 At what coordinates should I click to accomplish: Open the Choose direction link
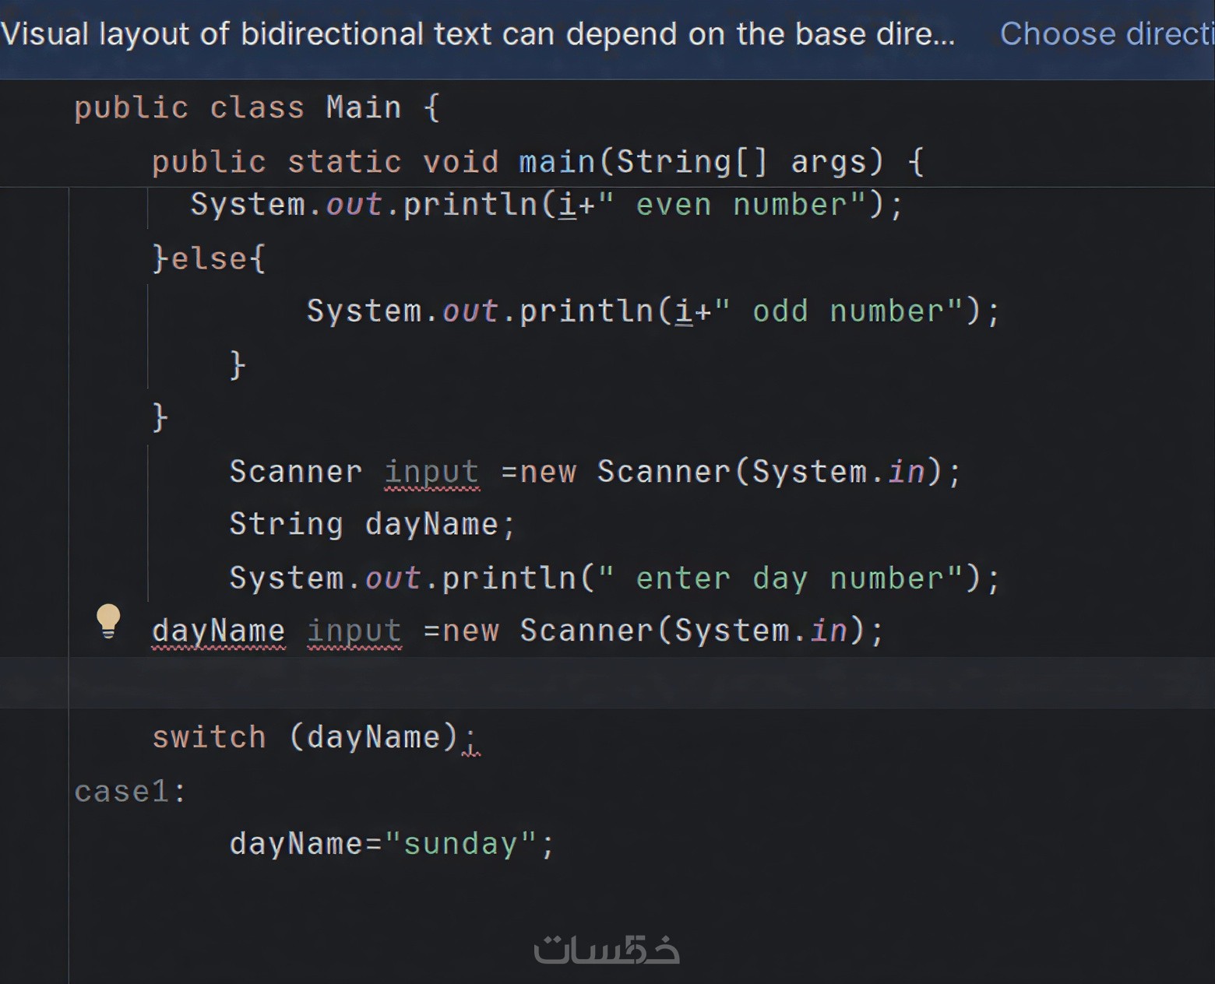pos(1106,34)
